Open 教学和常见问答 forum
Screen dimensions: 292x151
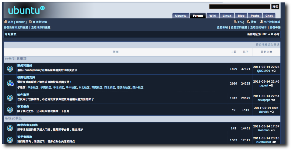tap(28, 125)
